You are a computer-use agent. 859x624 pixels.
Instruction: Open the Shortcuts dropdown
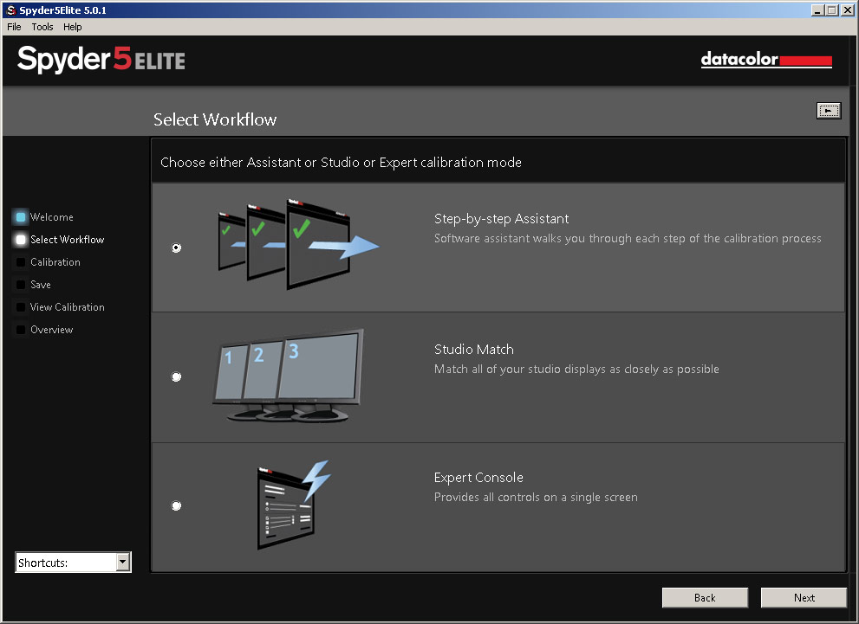click(x=73, y=563)
